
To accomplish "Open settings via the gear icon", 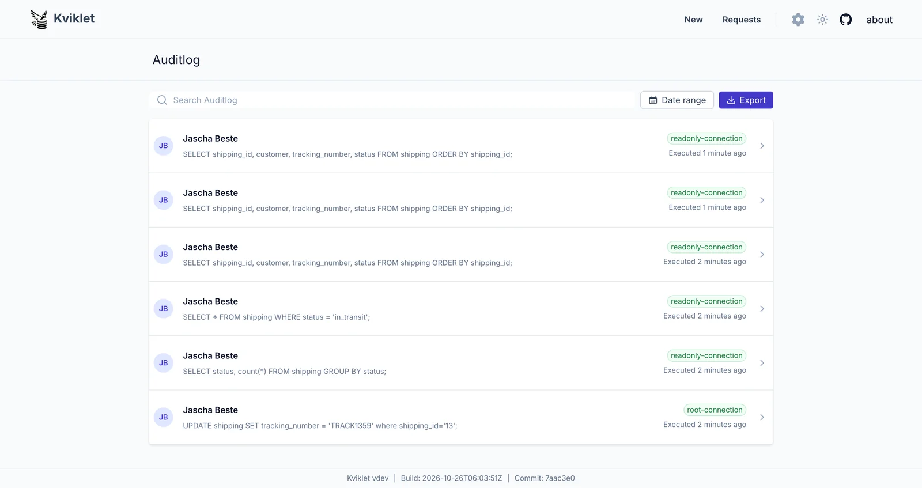I will pos(798,20).
